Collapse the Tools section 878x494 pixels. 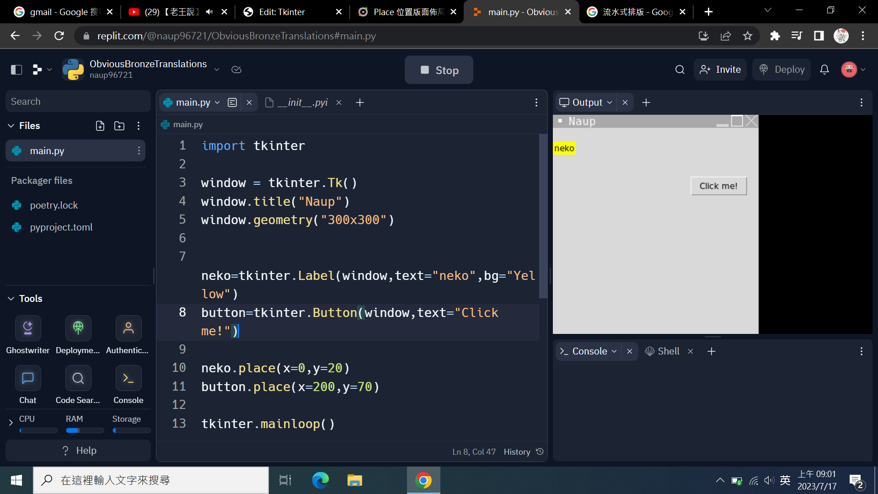point(11,299)
